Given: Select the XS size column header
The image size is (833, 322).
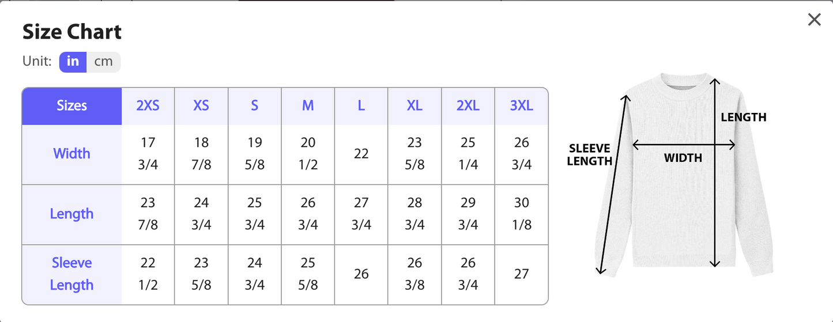Looking at the screenshot, I should (x=201, y=106).
